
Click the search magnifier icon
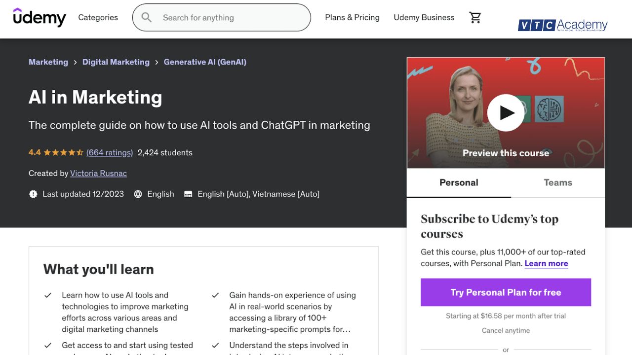(x=146, y=17)
